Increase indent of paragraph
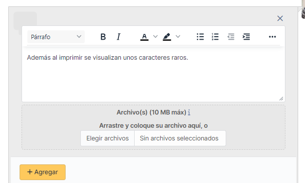Viewport: 305px width, 183px height. click(x=246, y=37)
